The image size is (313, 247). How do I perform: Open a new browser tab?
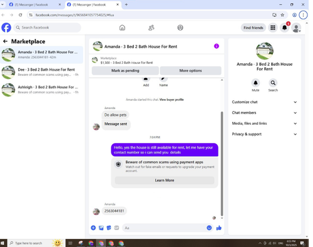[126, 4]
